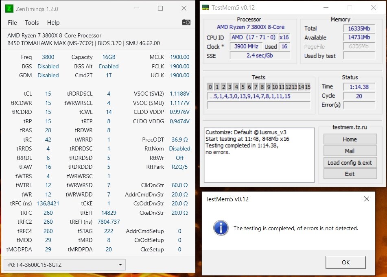Click test number 15 box in Tests
387x277 pixels.
(308, 87)
